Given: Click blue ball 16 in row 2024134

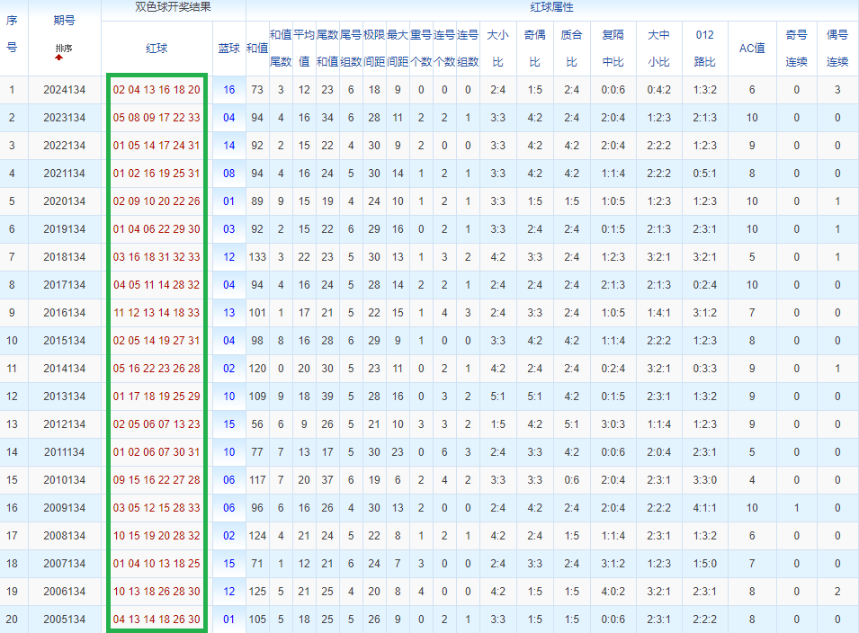Looking at the screenshot, I should click(x=229, y=90).
